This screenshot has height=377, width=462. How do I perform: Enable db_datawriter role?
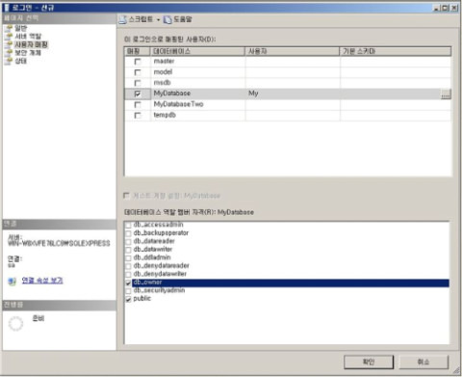pyautogui.click(x=128, y=250)
